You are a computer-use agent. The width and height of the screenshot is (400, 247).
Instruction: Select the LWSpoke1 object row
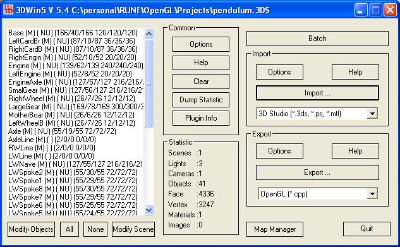click(75, 181)
